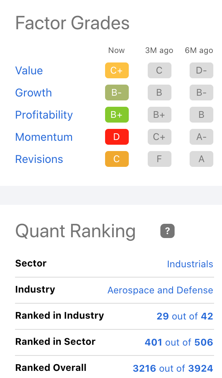Open the Revisions factor link
This screenshot has width=222, height=378.
(x=39, y=159)
